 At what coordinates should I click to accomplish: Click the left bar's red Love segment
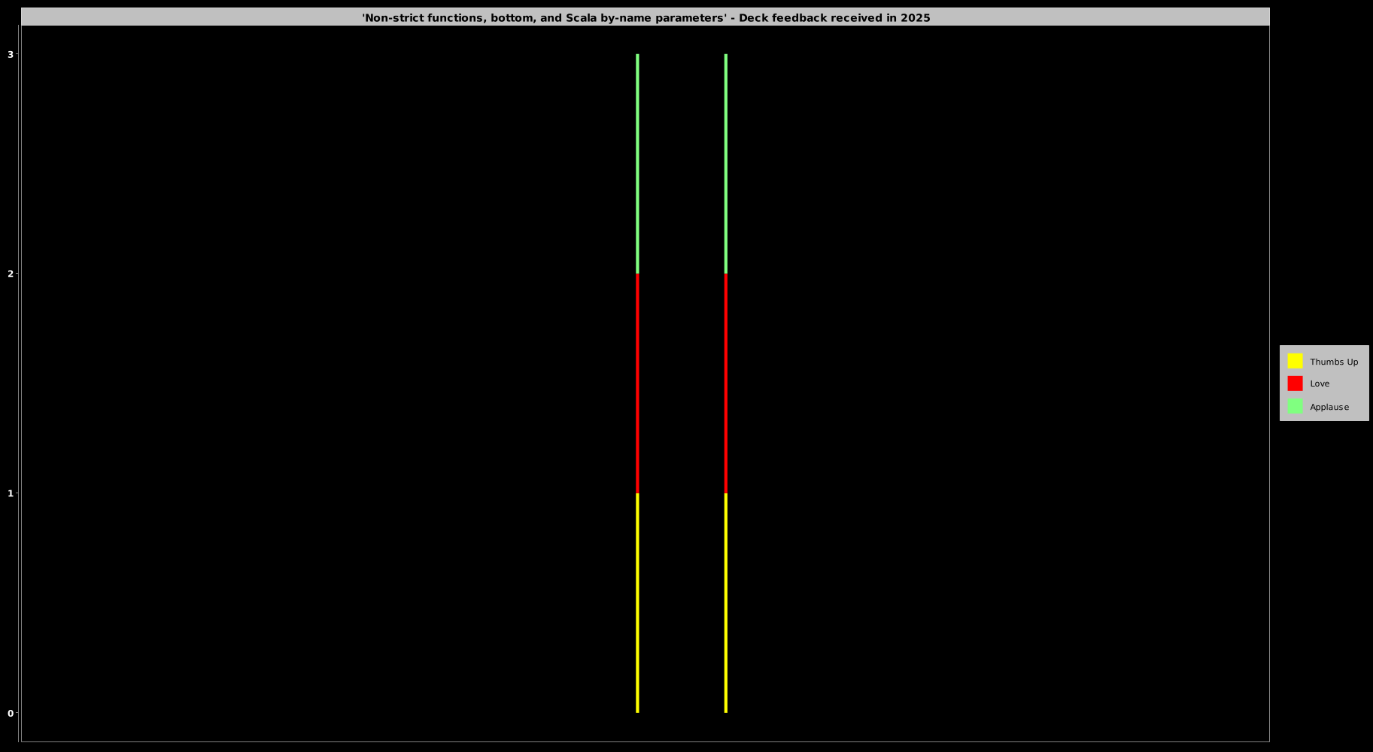coord(637,384)
